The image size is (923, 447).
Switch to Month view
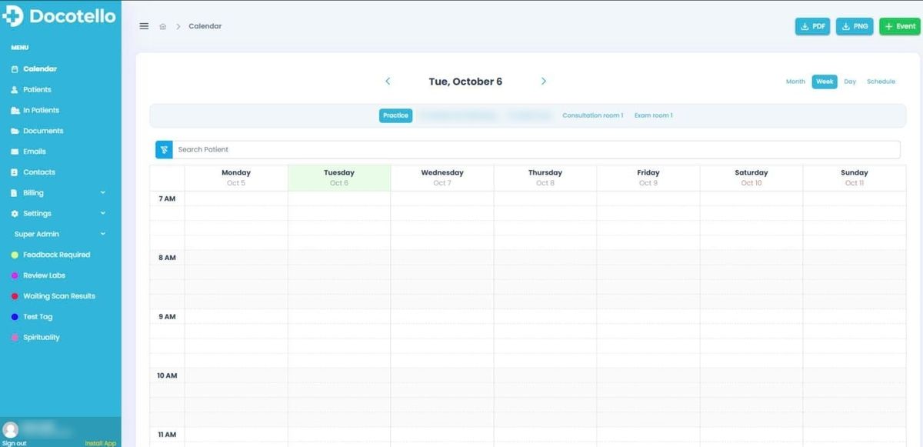point(795,82)
